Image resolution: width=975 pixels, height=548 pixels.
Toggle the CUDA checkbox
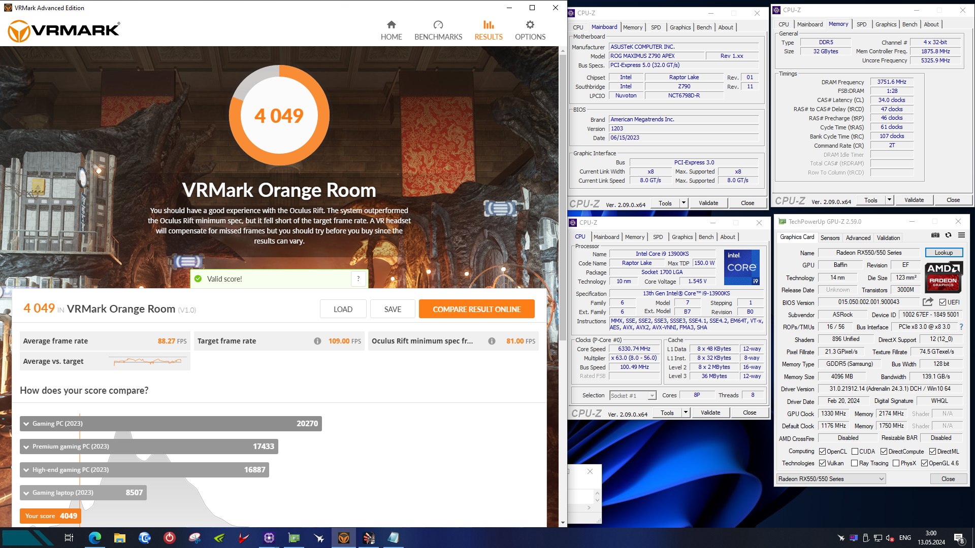click(x=855, y=452)
